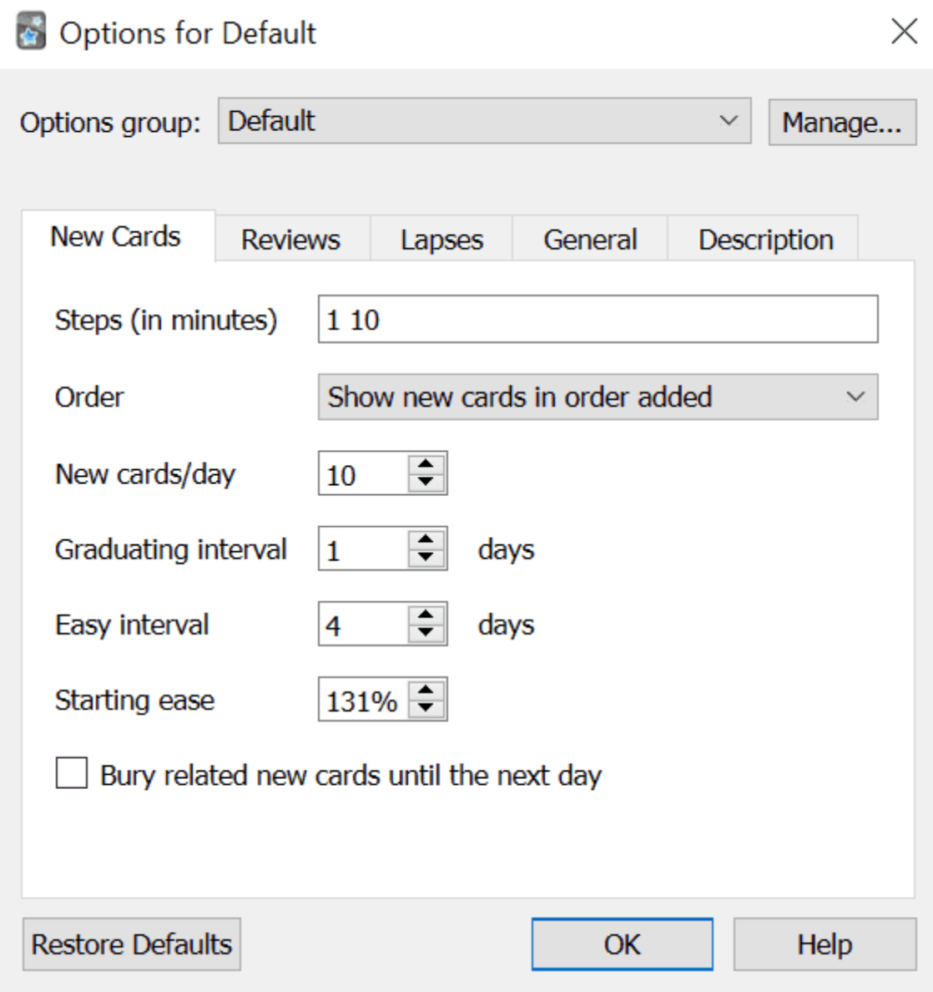Confirm settings with OK button
The image size is (933, 992).
point(622,944)
